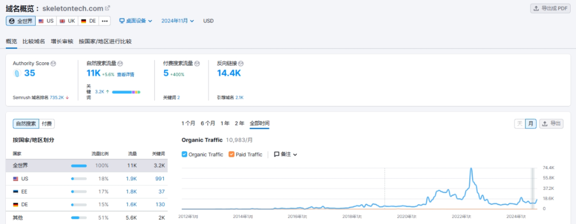Click the chart 导出 button
This screenshot has height=224, width=576.
point(551,124)
